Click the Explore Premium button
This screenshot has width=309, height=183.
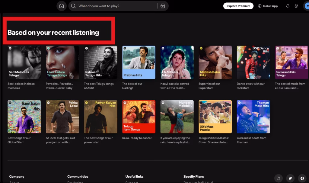238,6
